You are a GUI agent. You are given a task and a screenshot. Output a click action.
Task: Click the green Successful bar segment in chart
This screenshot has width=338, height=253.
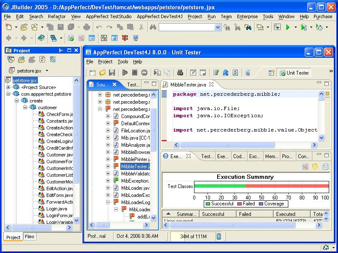pos(220,186)
